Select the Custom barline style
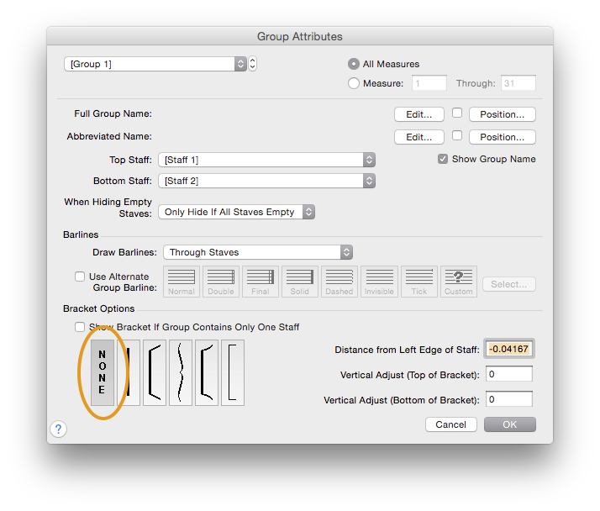Screen dimensions: 600x511 tap(459, 282)
